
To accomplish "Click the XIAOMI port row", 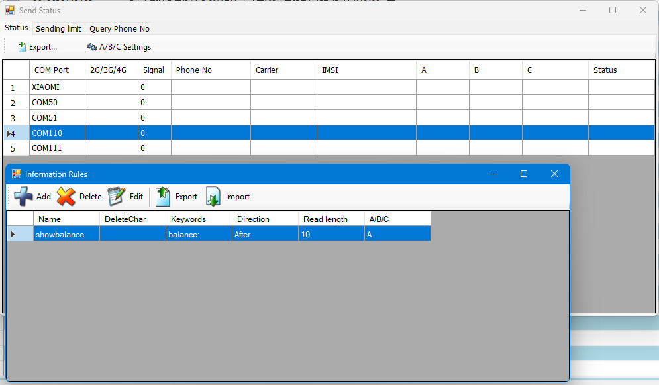I will coord(57,87).
